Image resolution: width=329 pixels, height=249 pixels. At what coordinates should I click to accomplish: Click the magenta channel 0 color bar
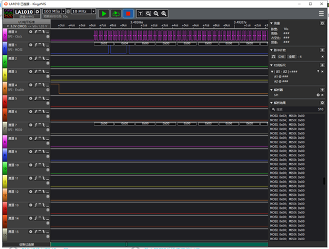tap(4, 35)
